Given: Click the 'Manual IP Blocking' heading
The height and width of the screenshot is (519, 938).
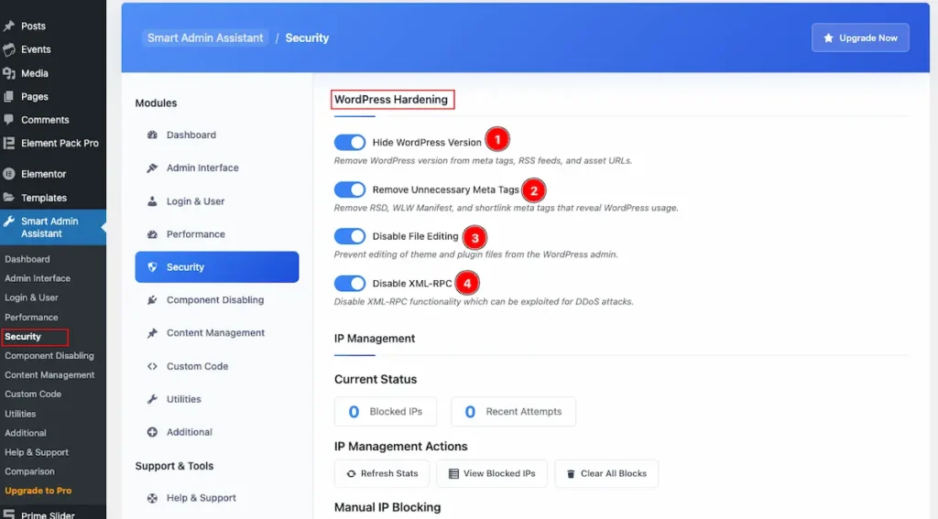Looking at the screenshot, I should [x=387, y=507].
